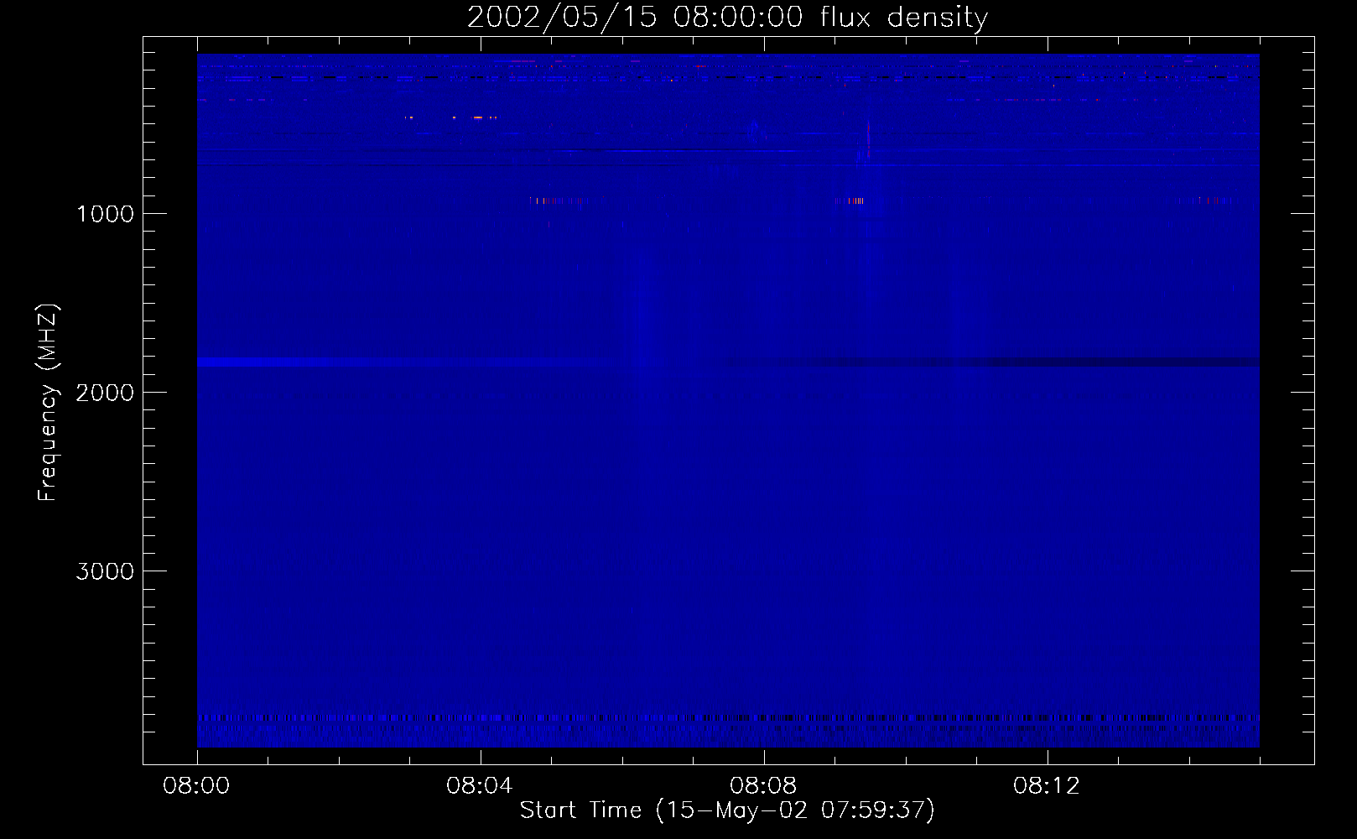The width and height of the screenshot is (1357, 839).
Task: Click the plot title '2002/05/15 08:00:00 flux density'
Action: [727, 17]
